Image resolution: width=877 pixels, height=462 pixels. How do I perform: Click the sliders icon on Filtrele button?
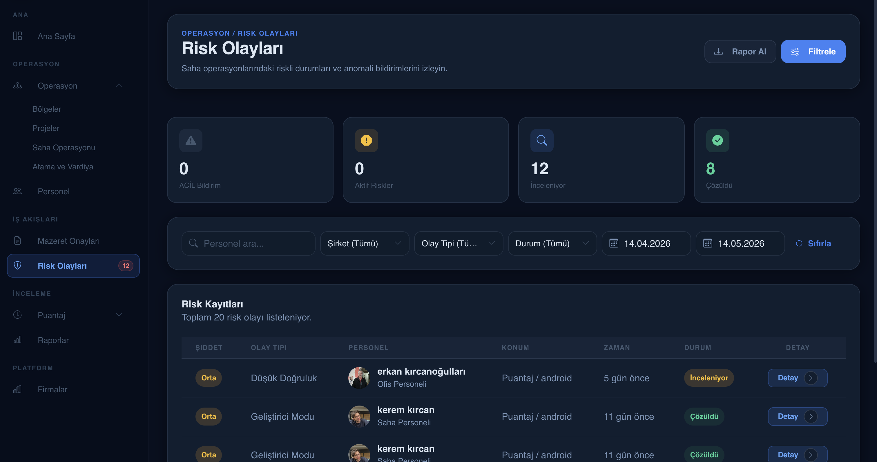(x=795, y=51)
